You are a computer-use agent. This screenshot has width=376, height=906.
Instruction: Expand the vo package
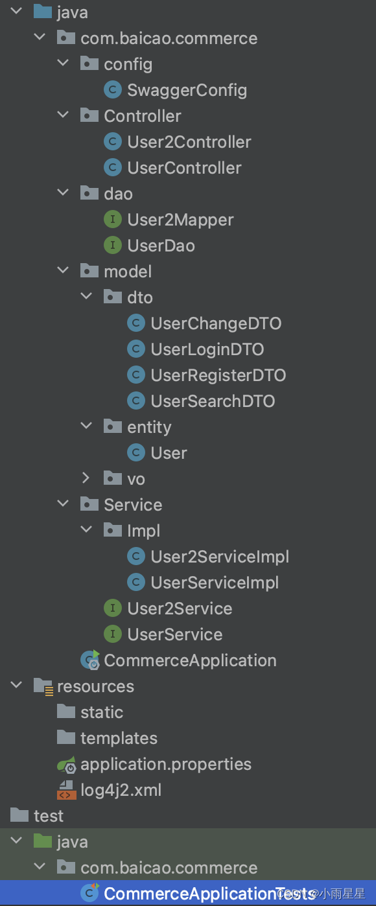click(86, 479)
